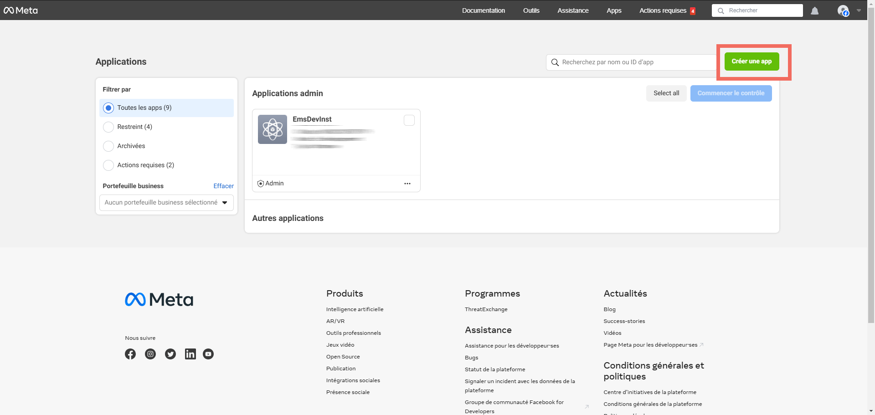Viewport: 875px width, 415px height.
Task: Open Statut de la plateforme link
Action: (x=495, y=369)
